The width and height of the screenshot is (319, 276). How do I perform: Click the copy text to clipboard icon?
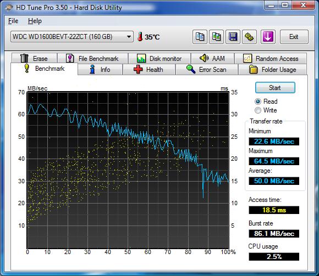pos(200,37)
